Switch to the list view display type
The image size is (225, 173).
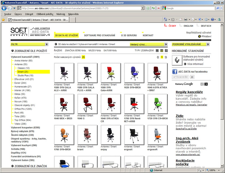point(157,51)
